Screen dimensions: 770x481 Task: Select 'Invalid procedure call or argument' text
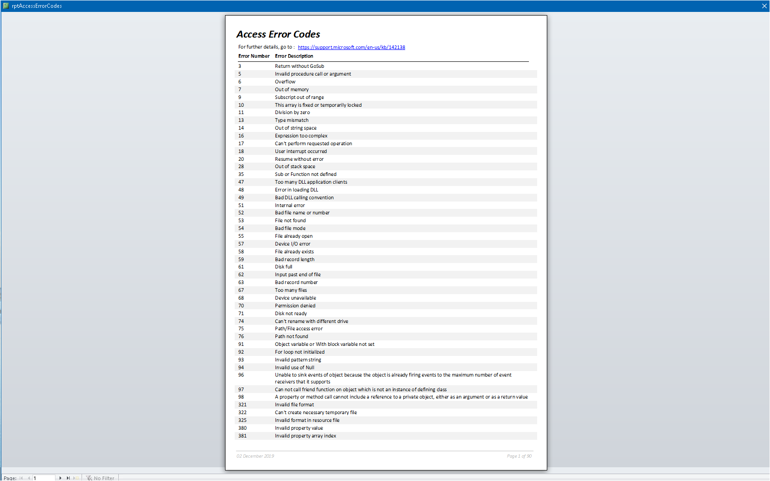313,74
